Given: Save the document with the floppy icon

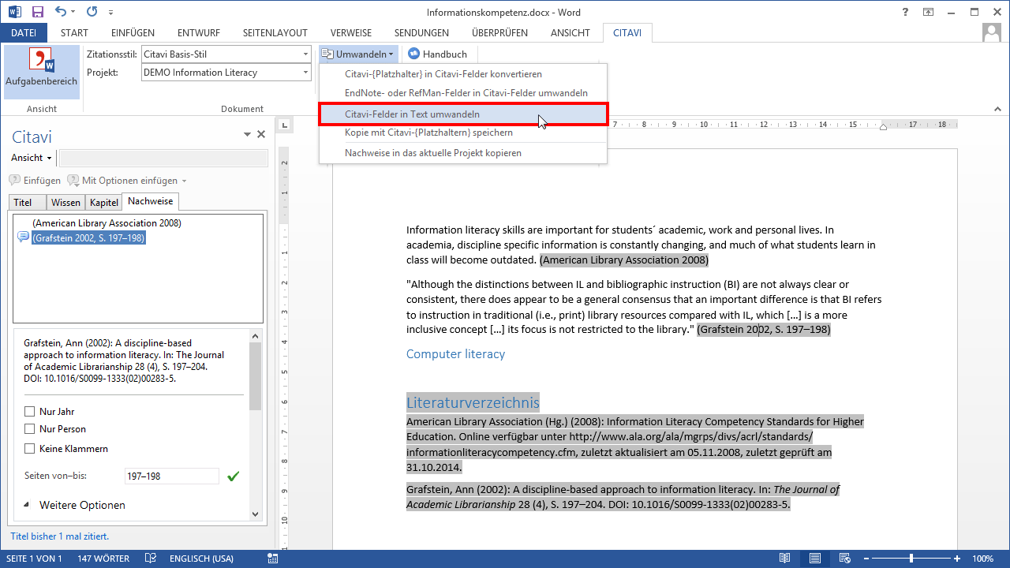Looking at the screenshot, I should pos(38,12).
